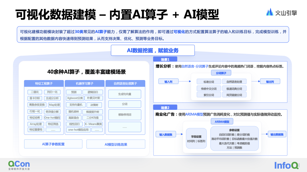Click the heading 40余种AI算子,覆盖丰富建模场景
The image size is (307, 172).
(x=86, y=72)
